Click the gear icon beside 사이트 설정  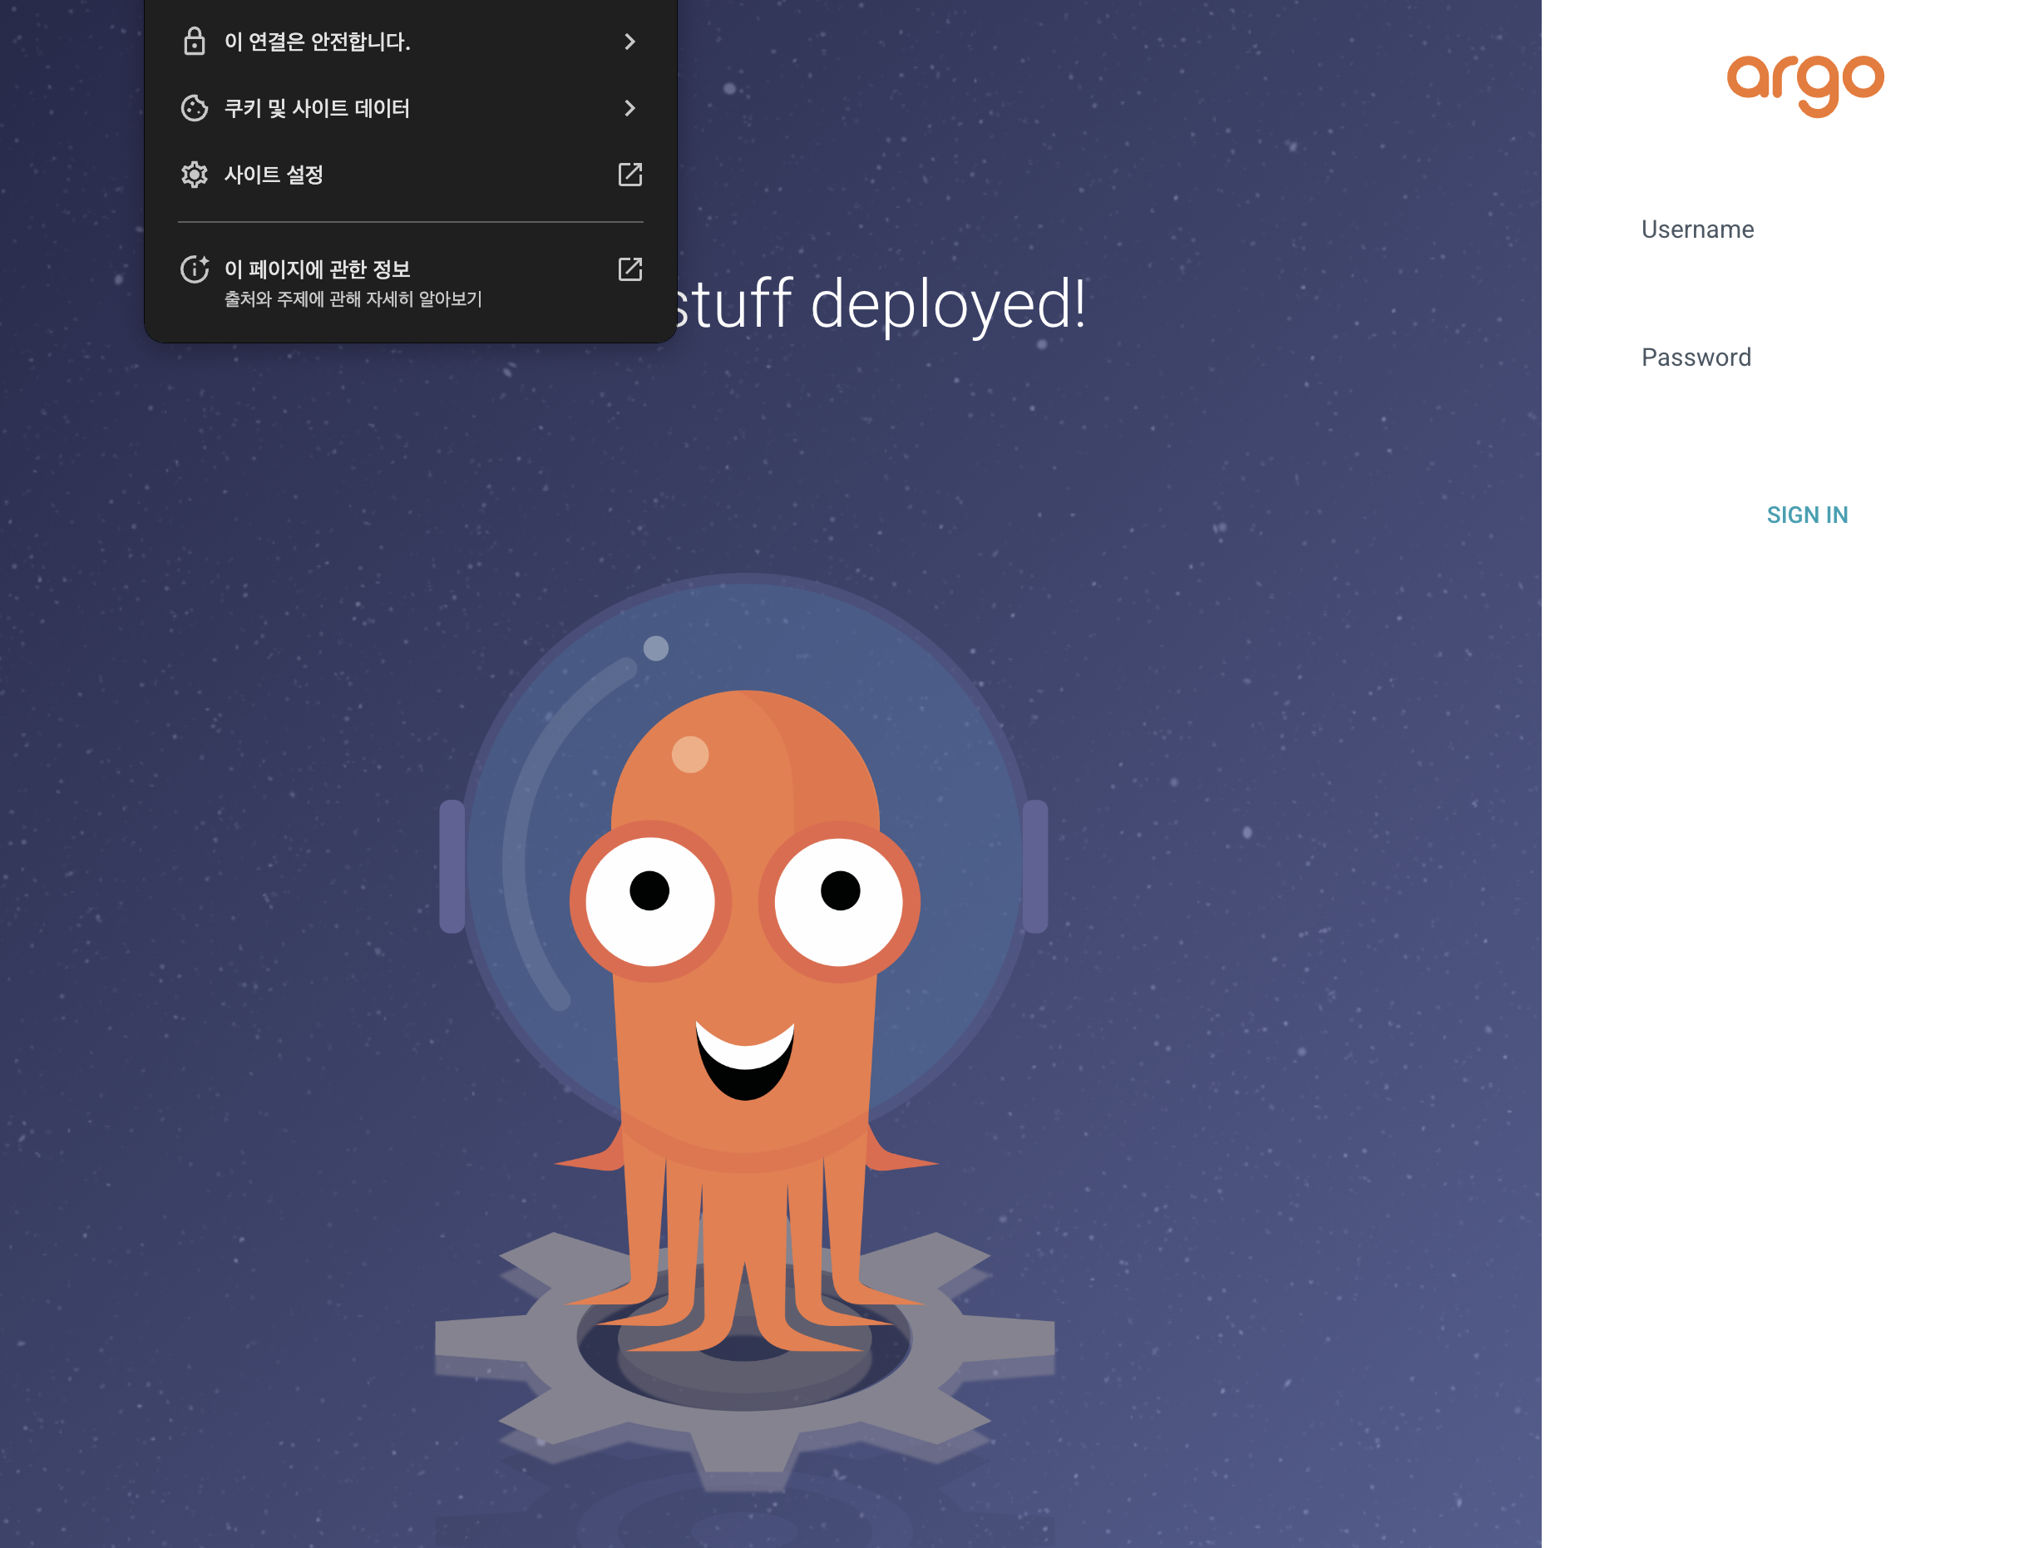click(x=194, y=174)
